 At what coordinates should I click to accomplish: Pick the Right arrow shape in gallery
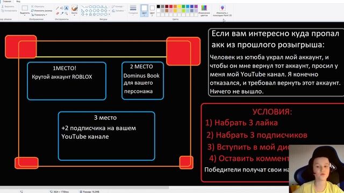pos(98,11)
